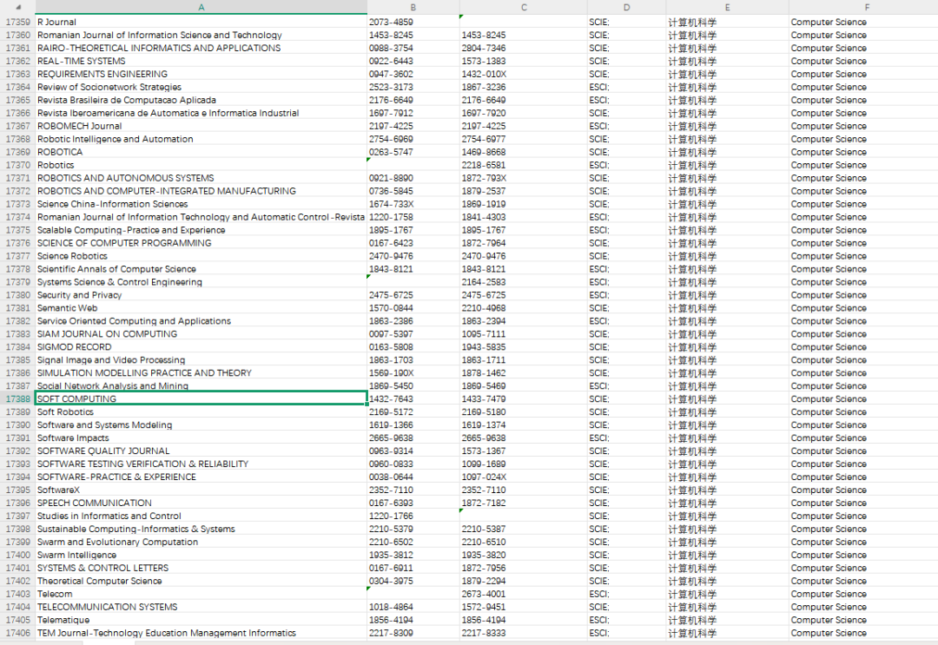Screen dimensions: 938x645
Task: Select the SIGMOD RECORD cell
Action: click(201, 346)
